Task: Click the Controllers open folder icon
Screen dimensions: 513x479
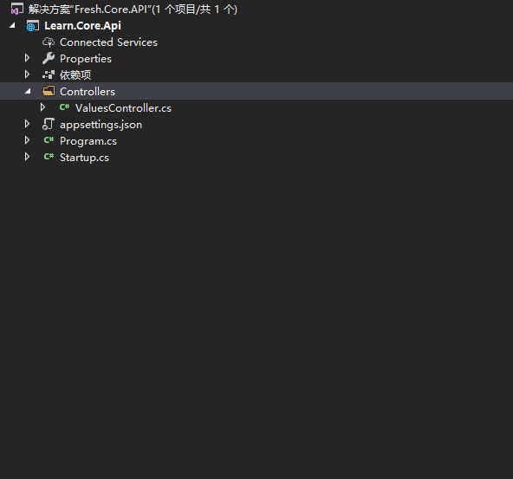Action: tap(49, 91)
